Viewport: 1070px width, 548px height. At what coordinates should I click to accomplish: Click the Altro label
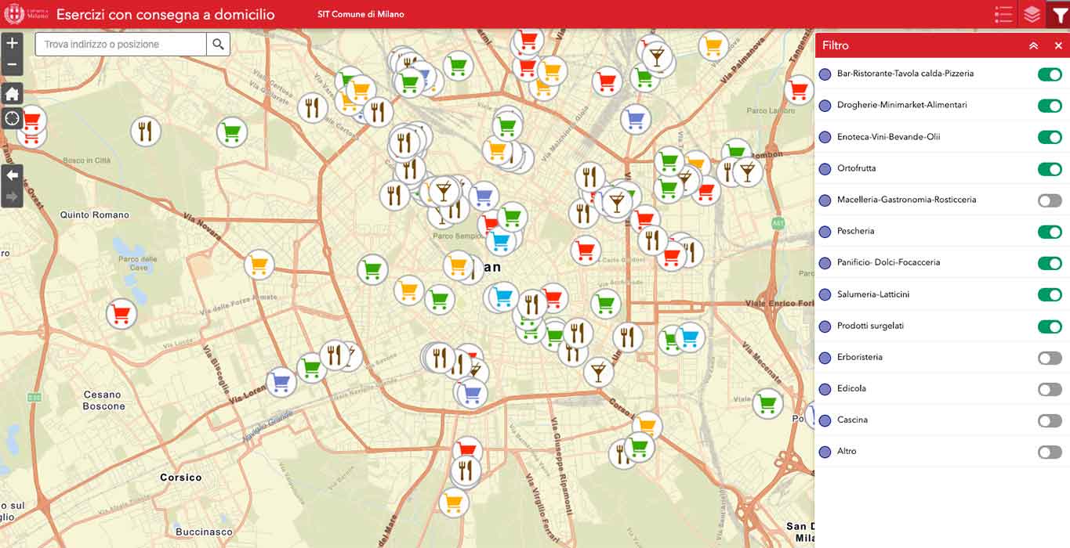[847, 451]
